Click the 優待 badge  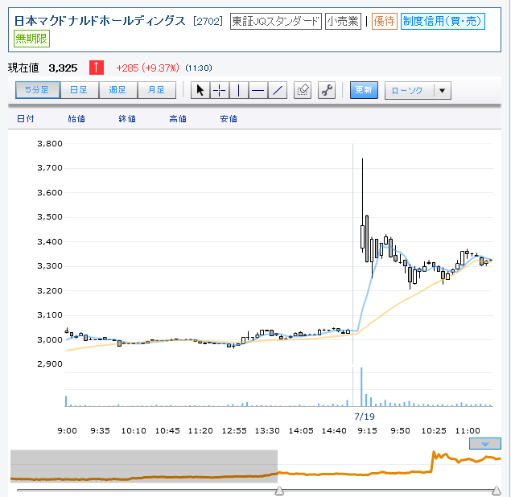[x=384, y=21]
